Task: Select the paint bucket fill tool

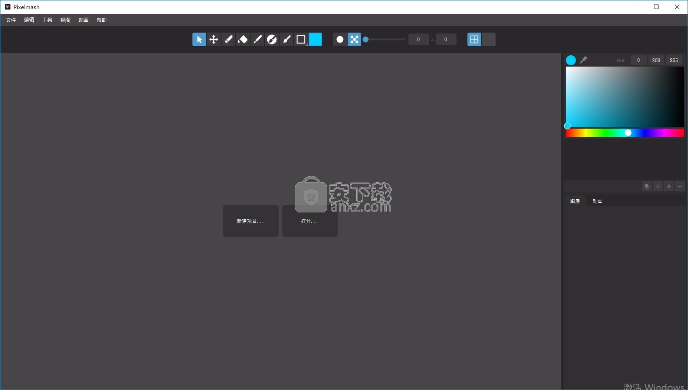Action: pos(243,39)
